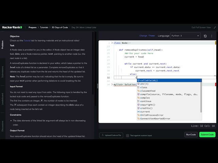The image size is (218, 163).
Task: Click the HackerRank logo
Action: tap(12, 27)
